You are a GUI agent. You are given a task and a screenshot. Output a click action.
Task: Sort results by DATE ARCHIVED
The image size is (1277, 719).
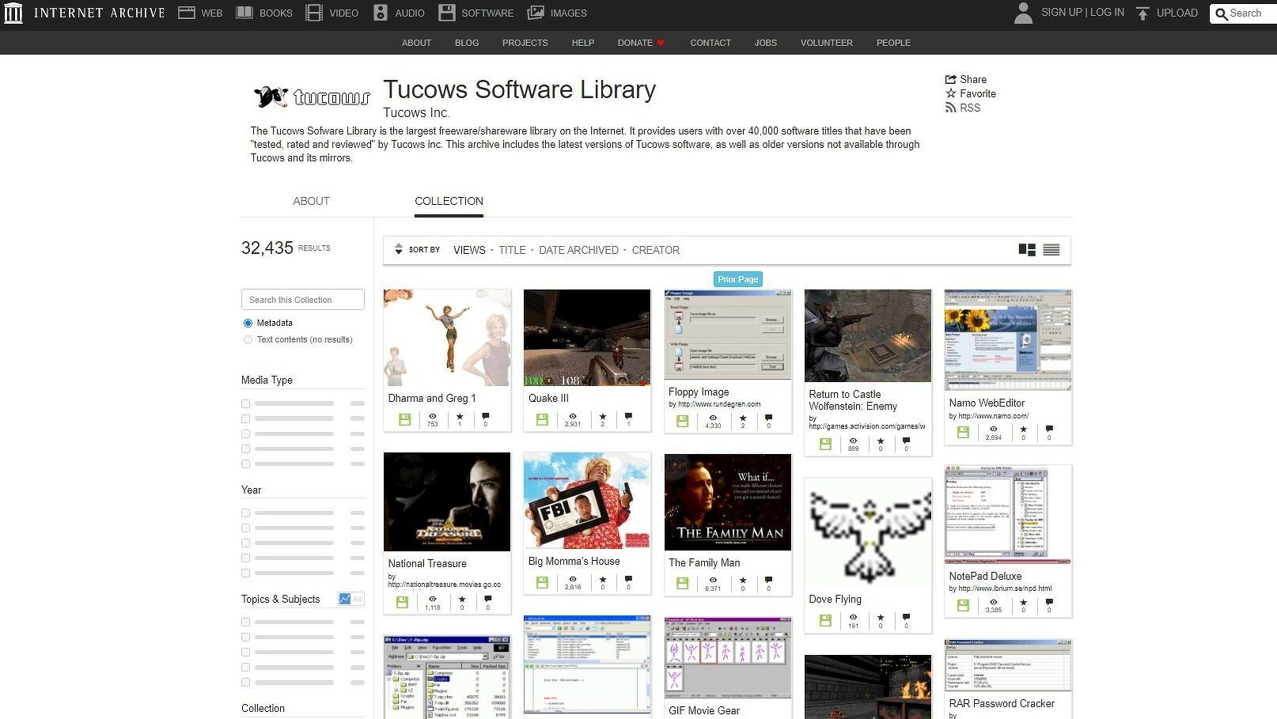pos(578,250)
